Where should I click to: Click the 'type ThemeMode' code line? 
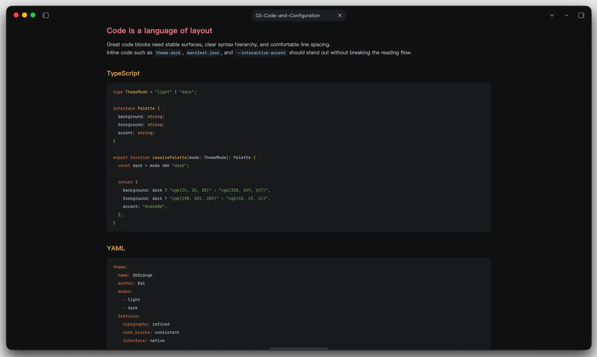[x=155, y=92]
